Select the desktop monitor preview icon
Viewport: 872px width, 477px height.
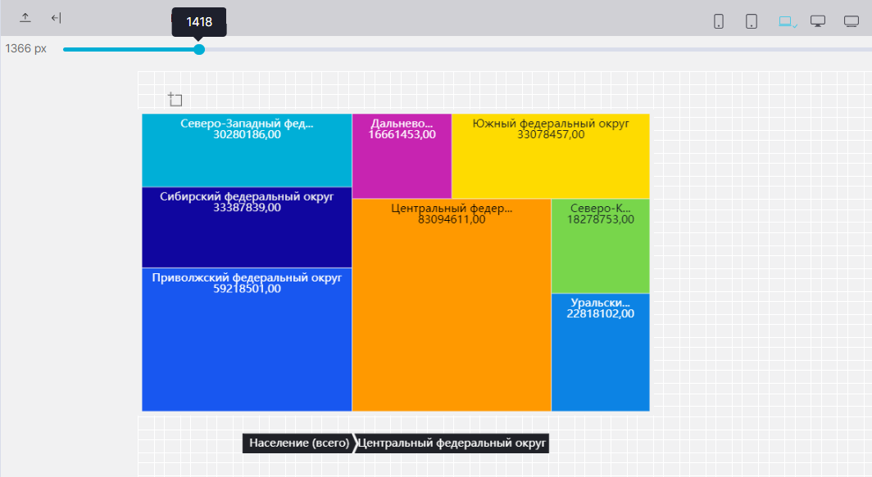pyautogui.click(x=818, y=21)
